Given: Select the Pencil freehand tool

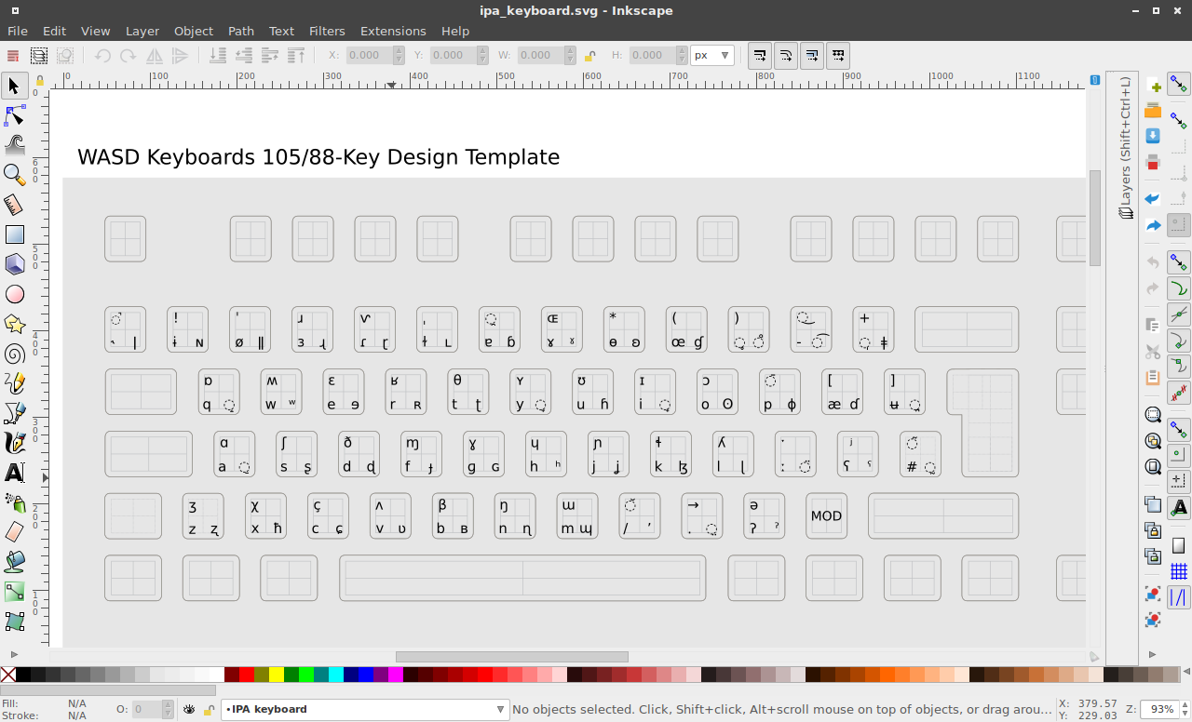Looking at the screenshot, I should [14, 383].
